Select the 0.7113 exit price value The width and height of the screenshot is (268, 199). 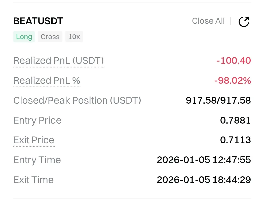pos(235,140)
